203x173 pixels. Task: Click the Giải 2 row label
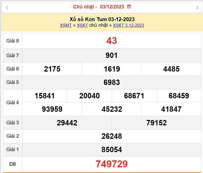pos(13,136)
